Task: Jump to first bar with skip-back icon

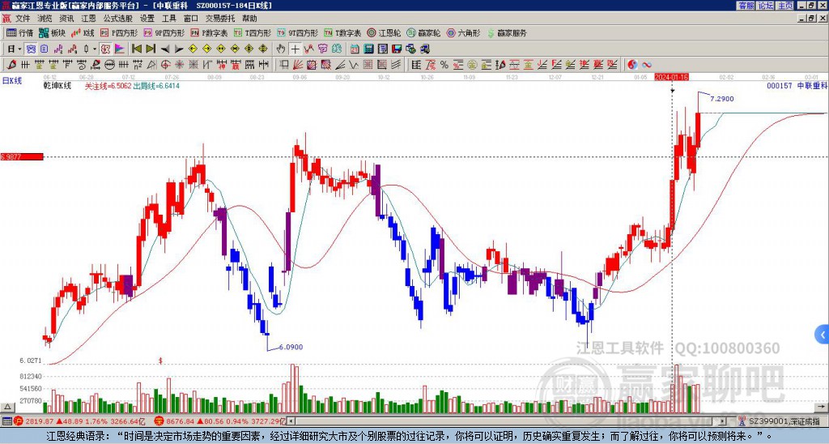Action: (x=136, y=49)
